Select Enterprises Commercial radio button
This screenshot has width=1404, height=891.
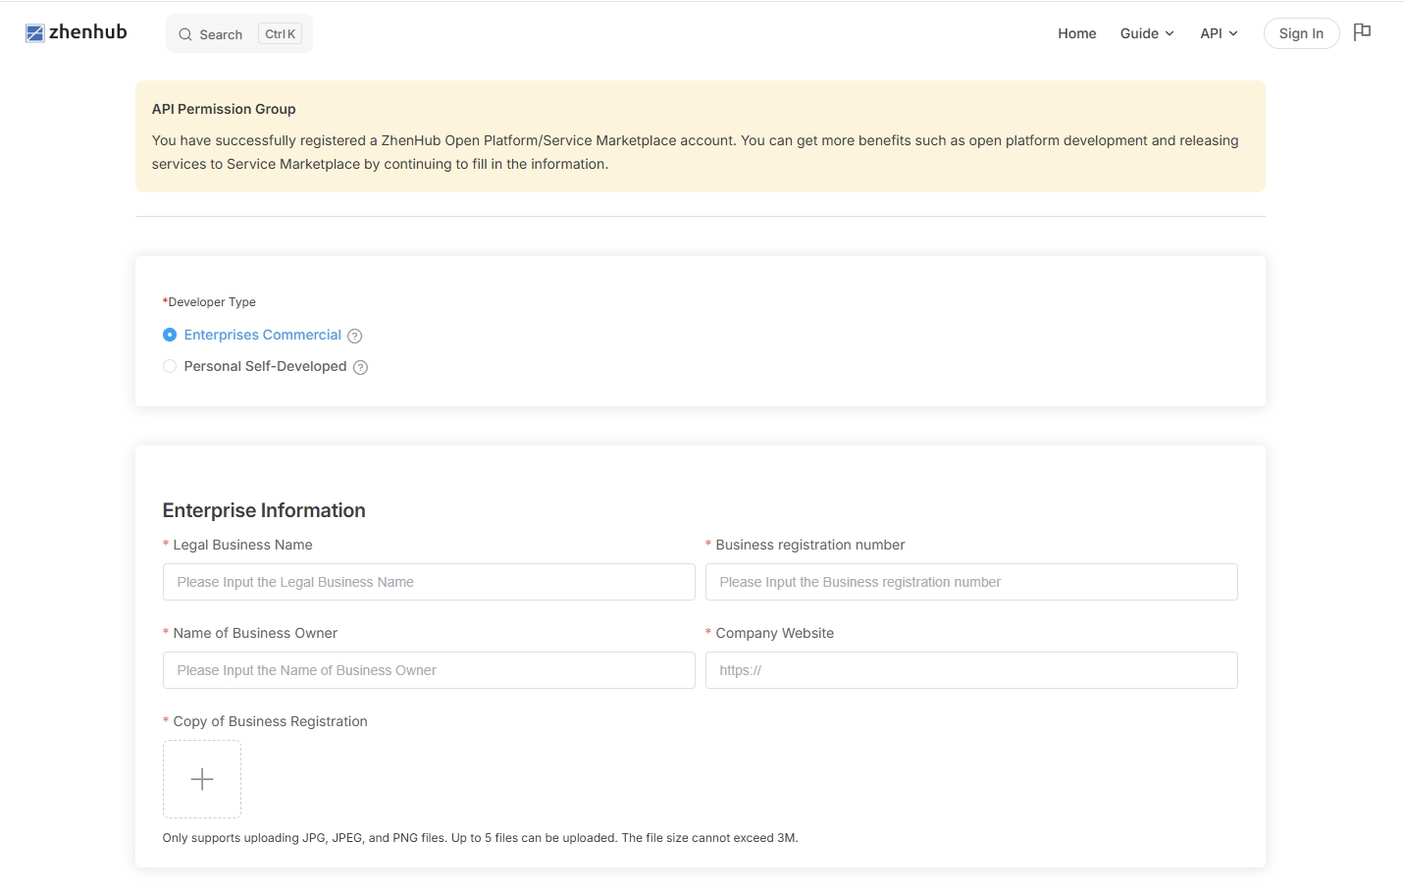point(170,335)
